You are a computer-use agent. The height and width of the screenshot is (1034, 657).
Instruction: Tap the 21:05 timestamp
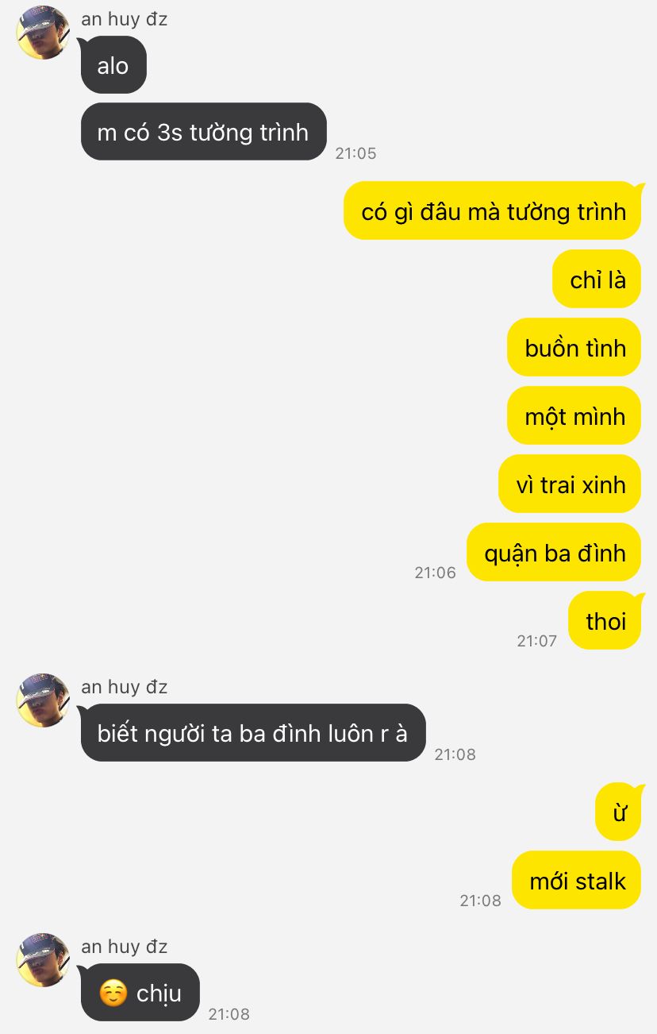tap(355, 153)
